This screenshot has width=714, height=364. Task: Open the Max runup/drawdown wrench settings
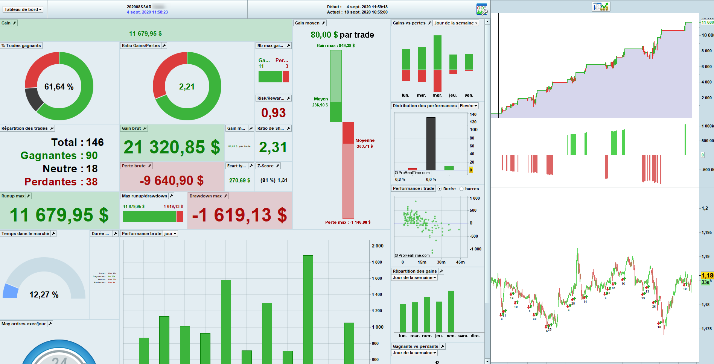[171, 196]
